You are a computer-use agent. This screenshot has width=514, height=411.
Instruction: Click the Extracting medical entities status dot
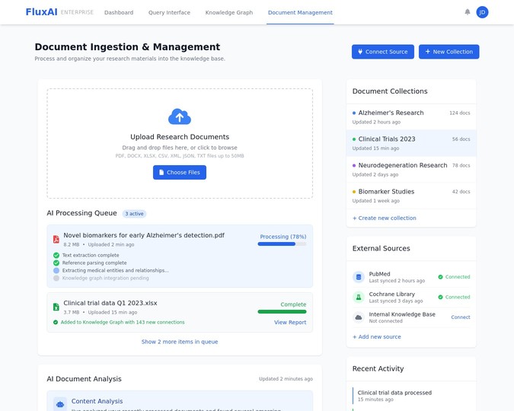56,270
